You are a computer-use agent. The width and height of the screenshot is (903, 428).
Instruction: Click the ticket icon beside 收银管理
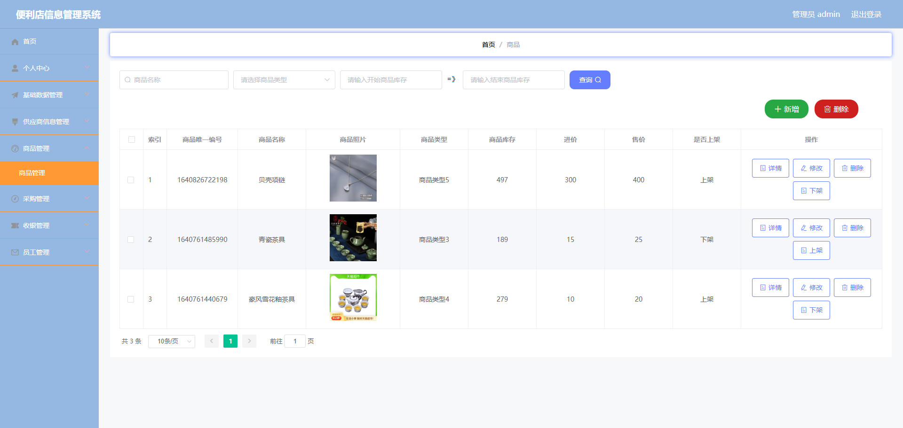tap(15, 226)
